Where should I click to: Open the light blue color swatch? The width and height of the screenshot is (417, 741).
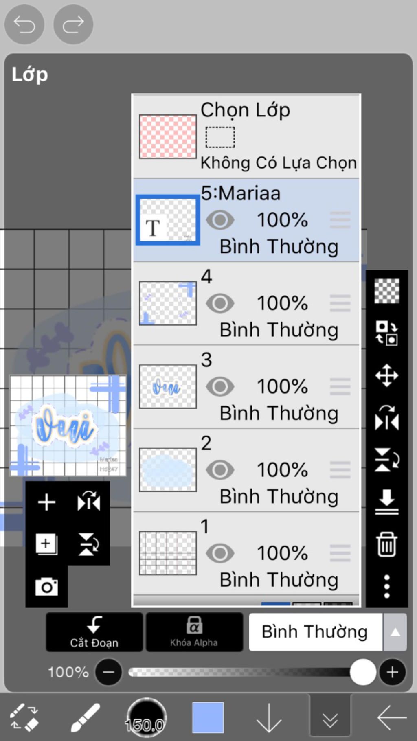tap(208, 717)
